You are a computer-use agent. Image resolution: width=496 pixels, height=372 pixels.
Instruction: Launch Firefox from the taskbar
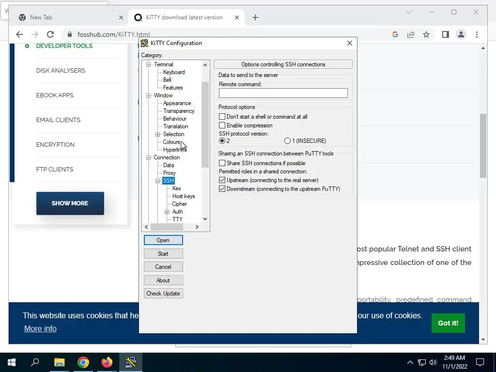tap(107, 362)
